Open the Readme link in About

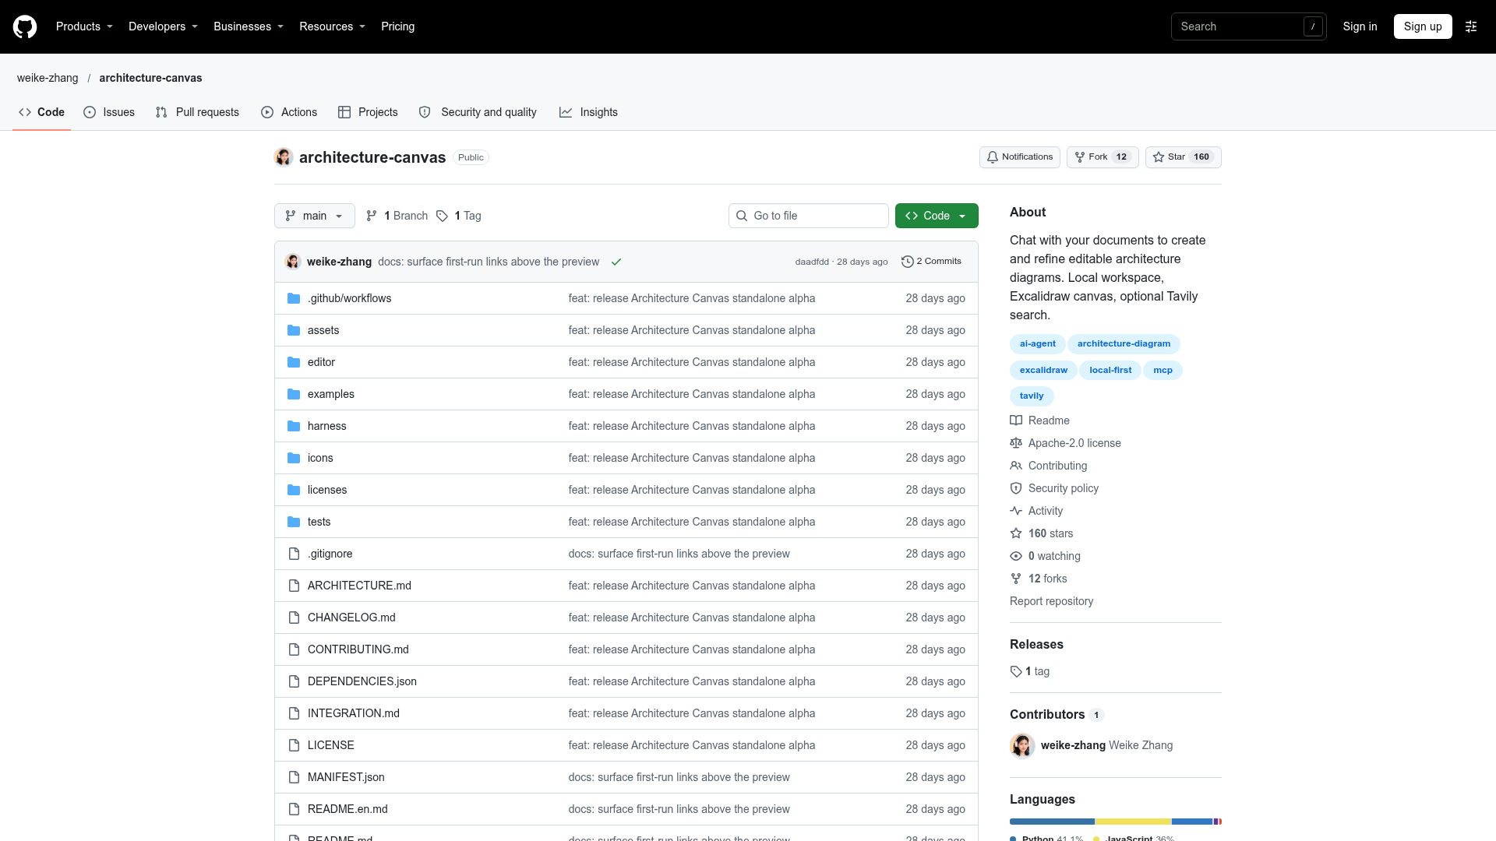click(1040, 420)
